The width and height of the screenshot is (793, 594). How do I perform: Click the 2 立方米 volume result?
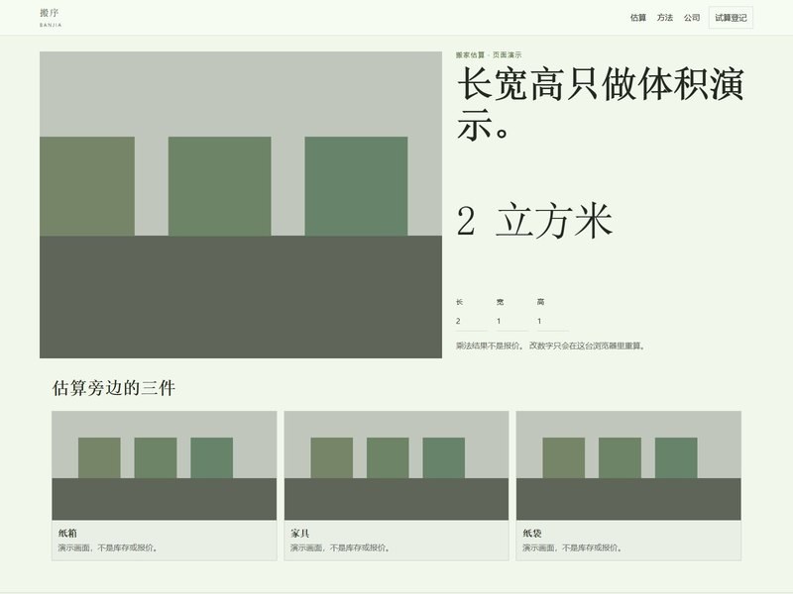[534, 221]
